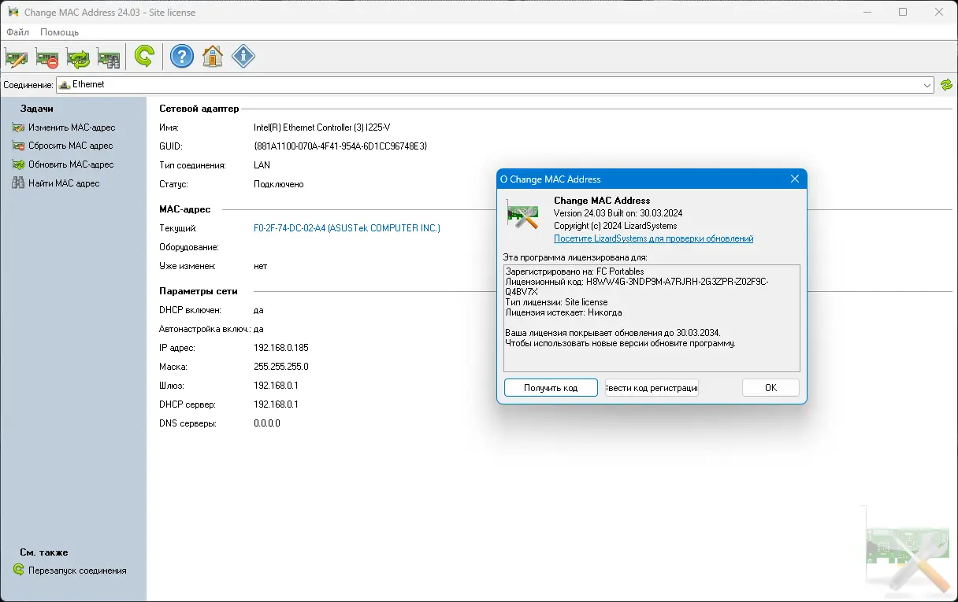This screenshot has width=958, height=602.
Task: Click the да value for Автонастройка включ.
Action: click(258, 329)
